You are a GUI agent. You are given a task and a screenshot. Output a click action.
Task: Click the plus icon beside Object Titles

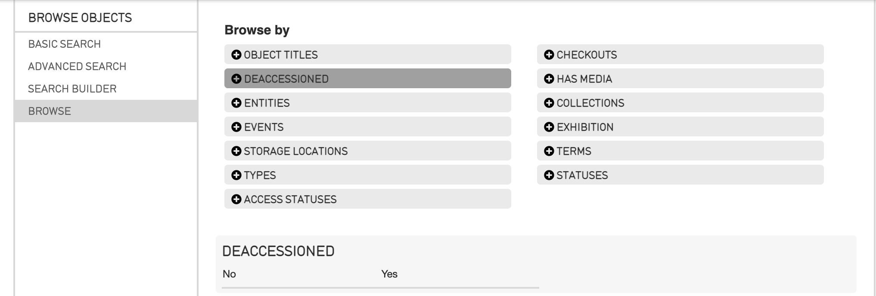tap(236, 55)
